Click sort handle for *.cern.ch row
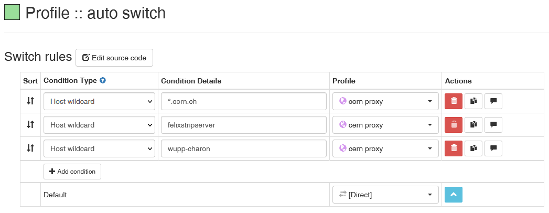Screen dimensions: 549x213 [x=30, y=101]
